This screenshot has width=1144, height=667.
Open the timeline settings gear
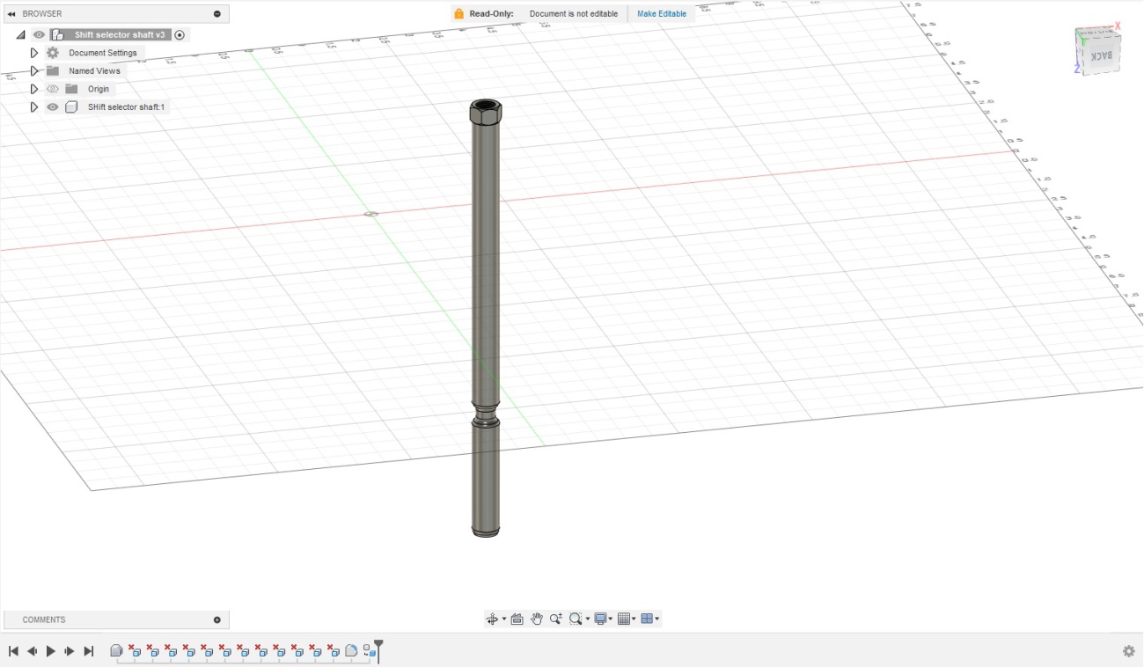point(1128,651)
